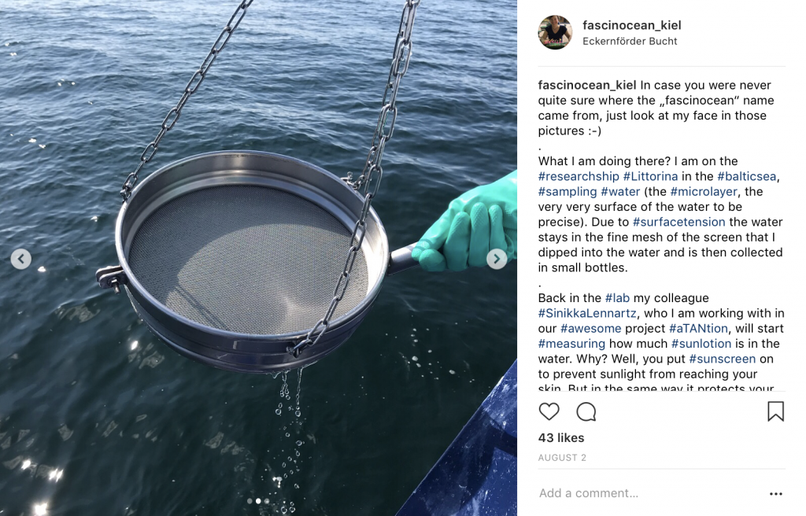
Task: Open the #Littorina hashtag
Action: [650, 176]
